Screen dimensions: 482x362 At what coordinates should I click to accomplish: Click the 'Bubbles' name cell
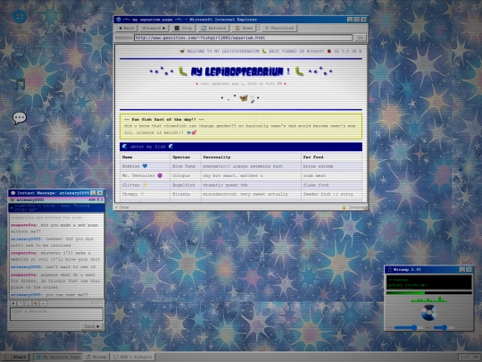(145, 166)
